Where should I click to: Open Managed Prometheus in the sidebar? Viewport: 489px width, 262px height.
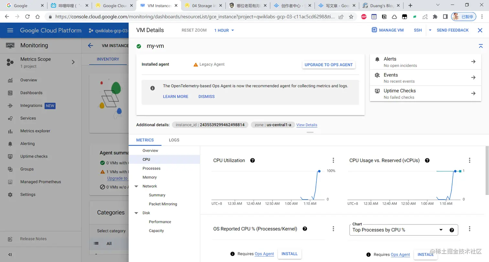click(40, 182)
